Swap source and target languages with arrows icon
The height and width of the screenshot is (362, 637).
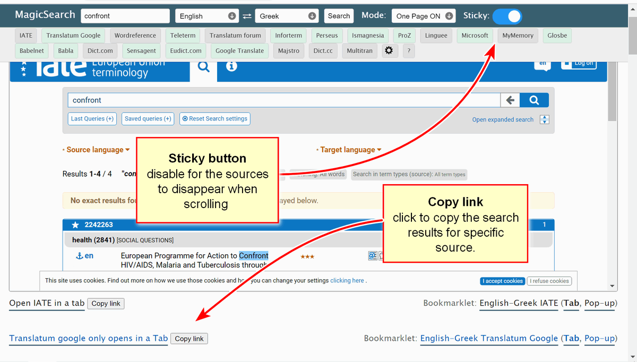pos(246,15)
